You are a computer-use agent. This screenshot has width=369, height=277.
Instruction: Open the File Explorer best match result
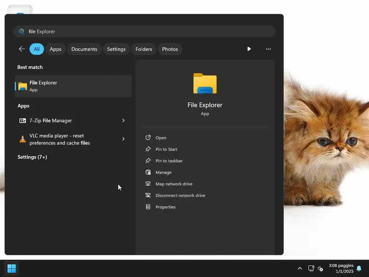tap(74, 86)
